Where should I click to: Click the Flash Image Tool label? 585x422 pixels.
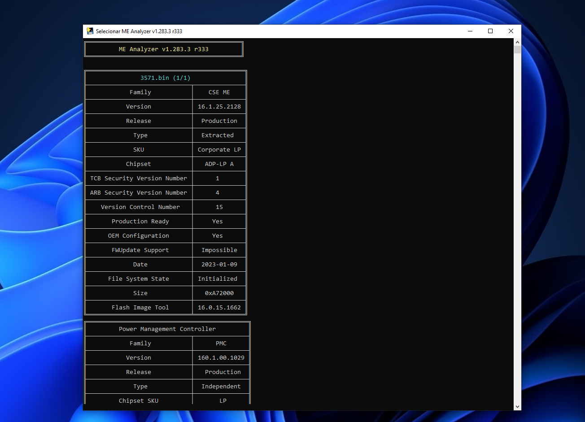point(140,307)
